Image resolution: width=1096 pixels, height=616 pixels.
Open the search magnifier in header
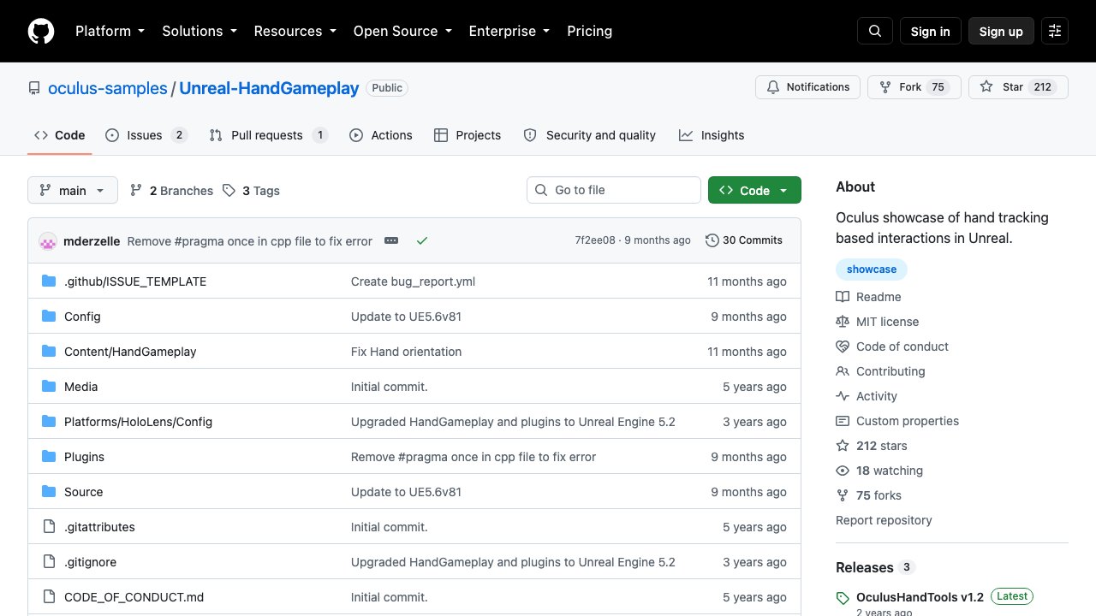pyautogui.click(x=875, y=31)
